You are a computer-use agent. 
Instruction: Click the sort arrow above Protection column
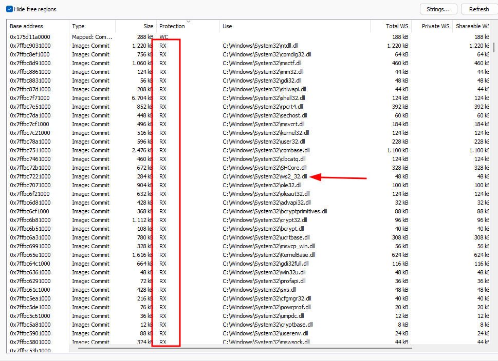188,22
